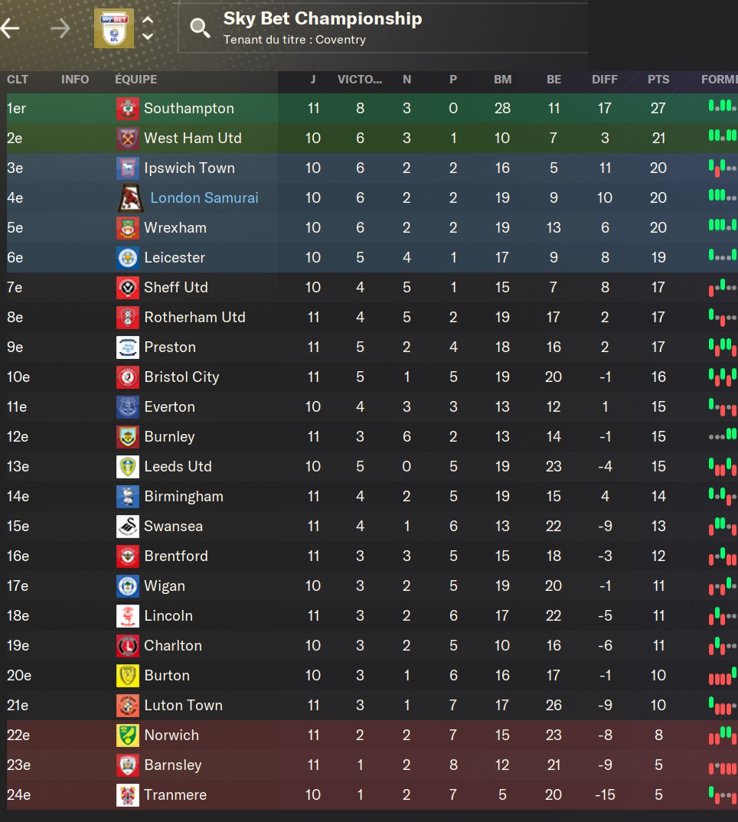738x822 pixels.
Task: Click Tranmere's club badge
Action: coord(127,795)
